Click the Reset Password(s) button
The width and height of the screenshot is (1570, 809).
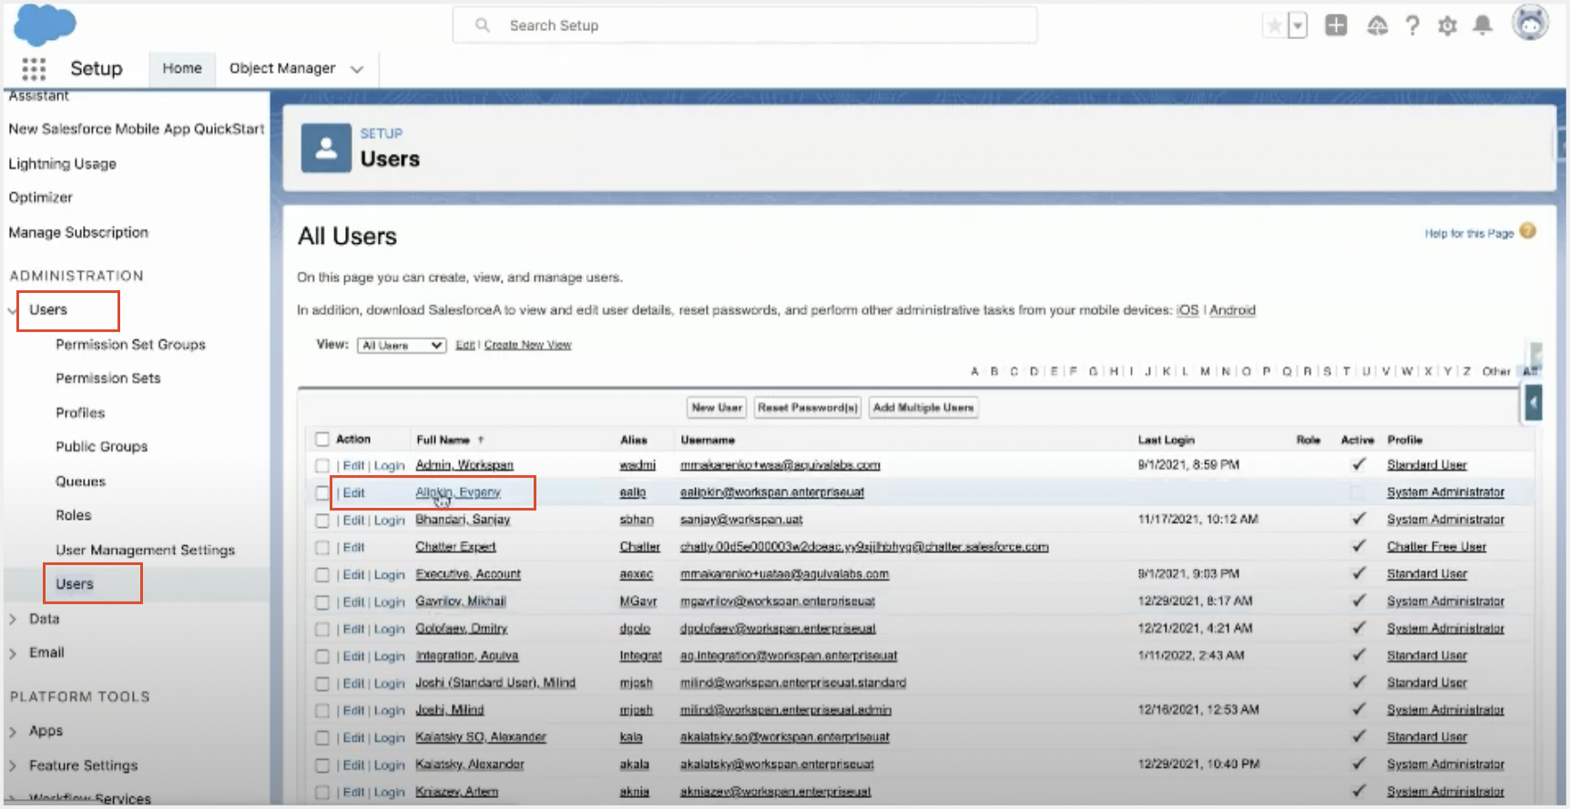click(808, 408)
